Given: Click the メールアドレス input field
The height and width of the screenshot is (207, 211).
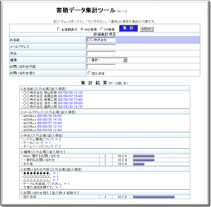Looking at the screenshot, I should point(101,47).
